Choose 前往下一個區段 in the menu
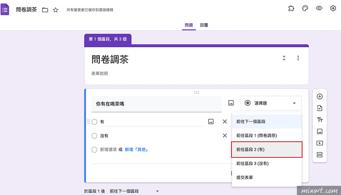The image size is (341, 195). pos(267,122)
